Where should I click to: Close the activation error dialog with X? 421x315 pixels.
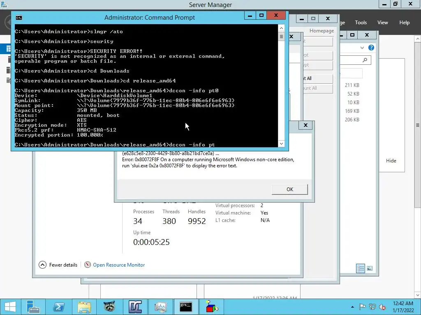pos(305,125)
